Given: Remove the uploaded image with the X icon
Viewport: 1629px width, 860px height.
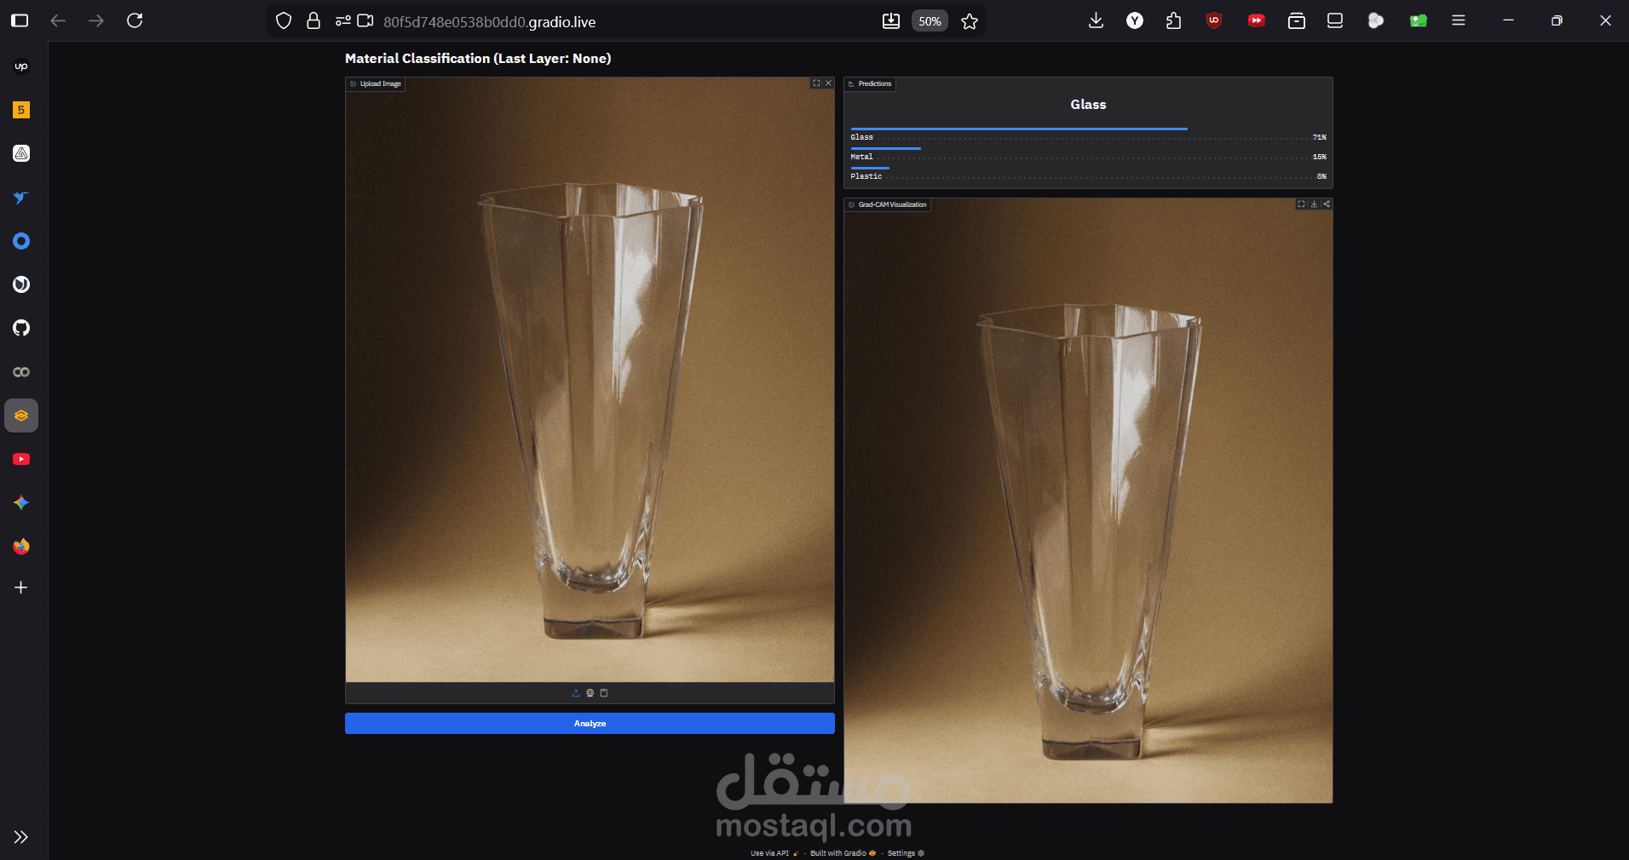Looking at the screenshot, I should [x=828, y=83].
